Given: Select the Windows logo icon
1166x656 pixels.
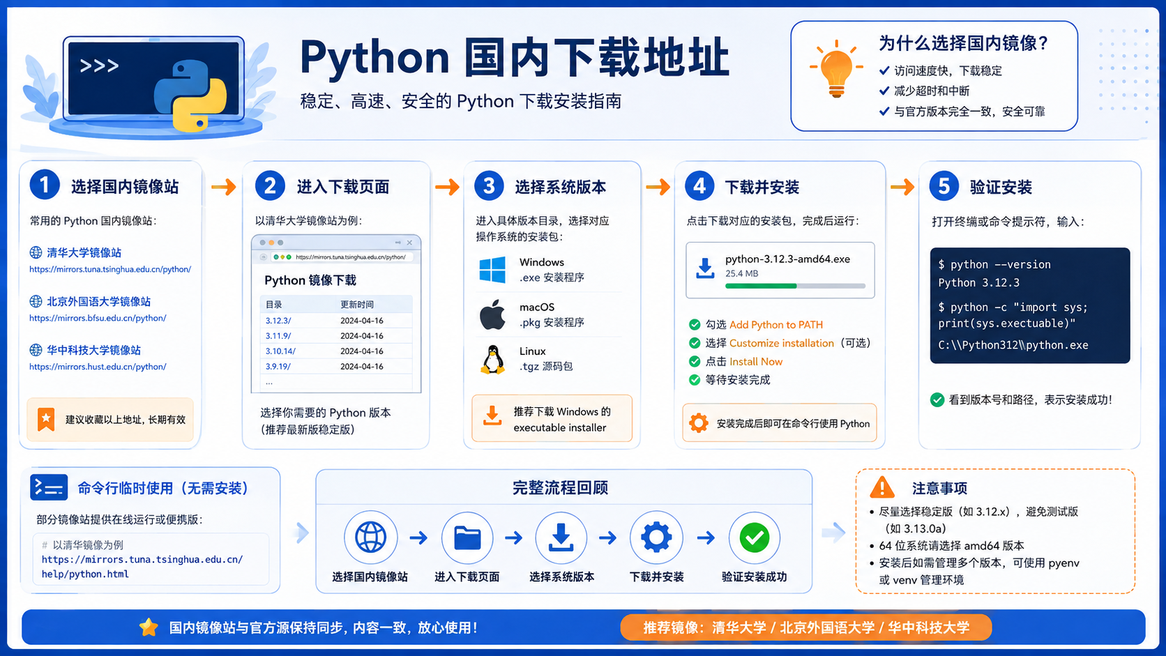Looking at the screenshot, I should coord(492,269).
